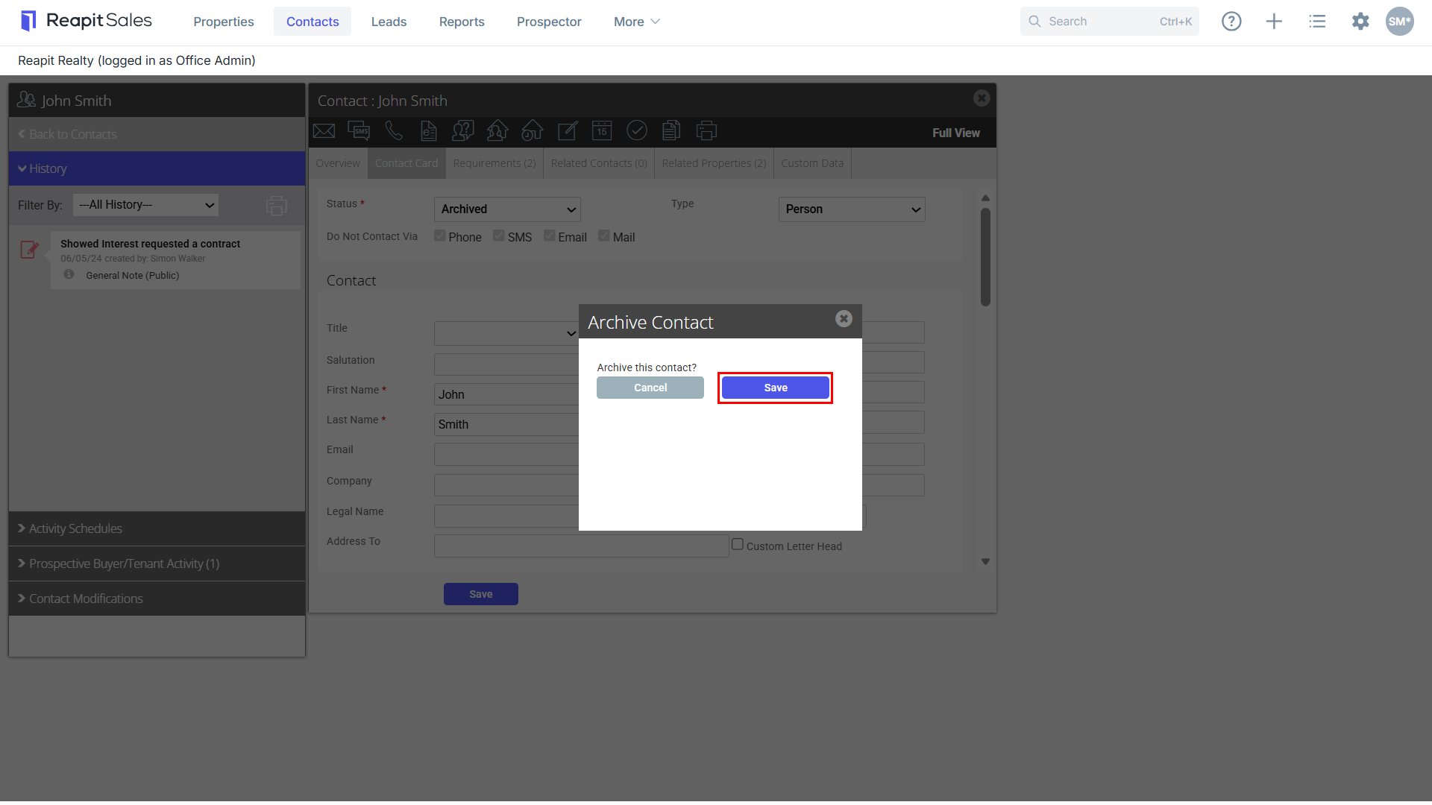Click the note edit pencil icon
This screenshot has width=1432, height=805.
click(x=568, y=131)
